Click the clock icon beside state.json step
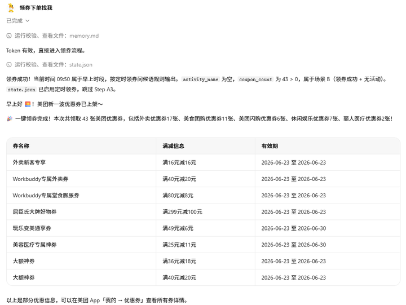 point(9,65)
